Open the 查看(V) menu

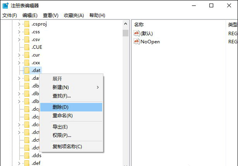[51, 15]
